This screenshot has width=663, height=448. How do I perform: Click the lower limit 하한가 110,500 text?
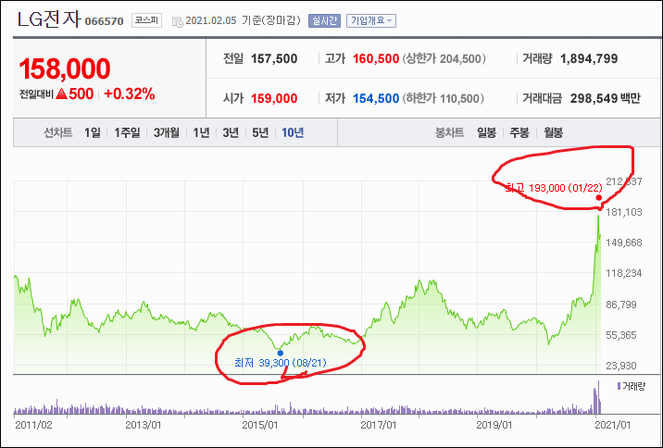pos(444,98)
